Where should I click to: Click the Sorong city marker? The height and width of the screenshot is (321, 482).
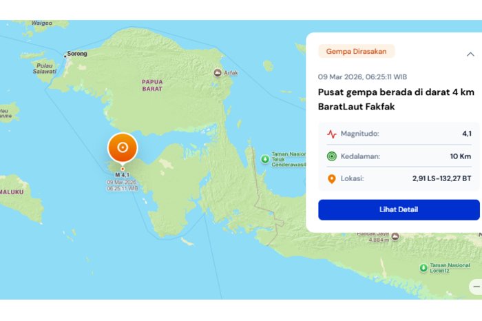point(65,54)
